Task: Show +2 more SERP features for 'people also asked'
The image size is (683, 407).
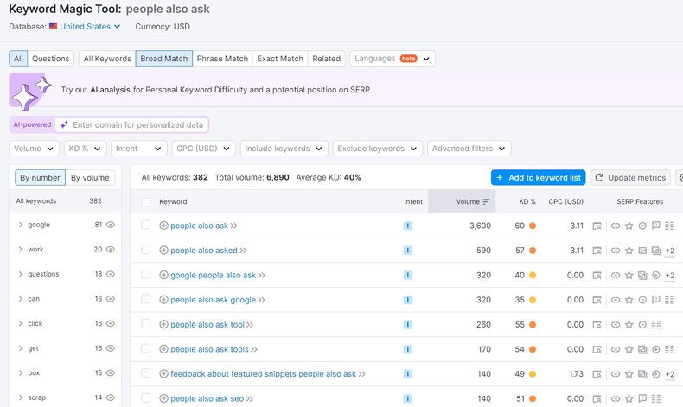Action: pos(670,251)
